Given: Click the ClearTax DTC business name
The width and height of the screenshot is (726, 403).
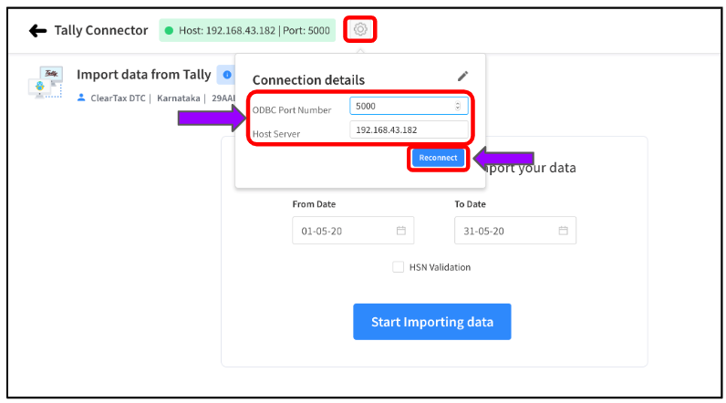Looking at the screenshot, I should (118, 98).
